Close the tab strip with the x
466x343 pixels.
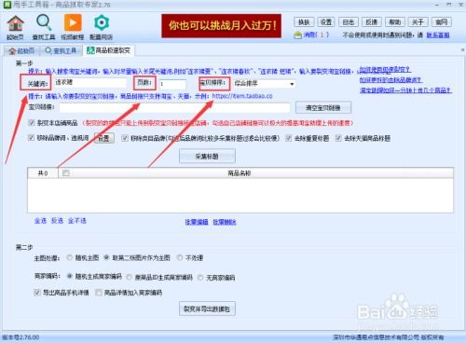pos(462,49)
